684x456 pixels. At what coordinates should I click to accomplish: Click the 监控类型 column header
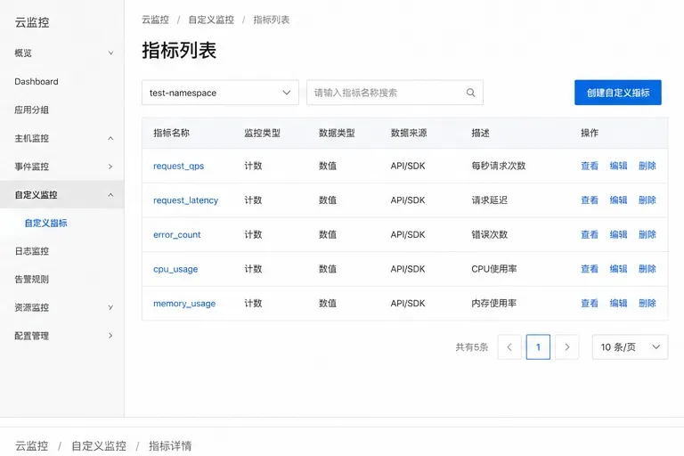coord(262,133)
